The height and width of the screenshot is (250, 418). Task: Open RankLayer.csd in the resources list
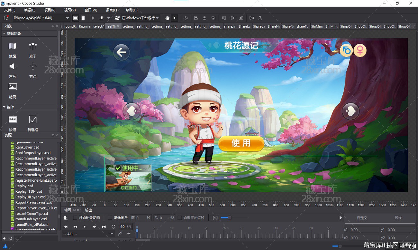27,147
